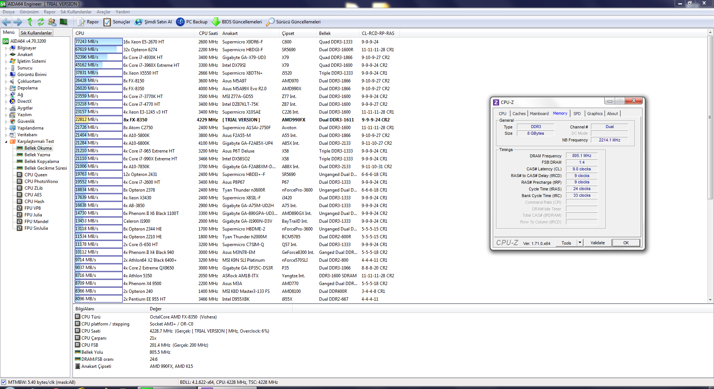Click the green Up arrow toolbar icon

point(30,22)
